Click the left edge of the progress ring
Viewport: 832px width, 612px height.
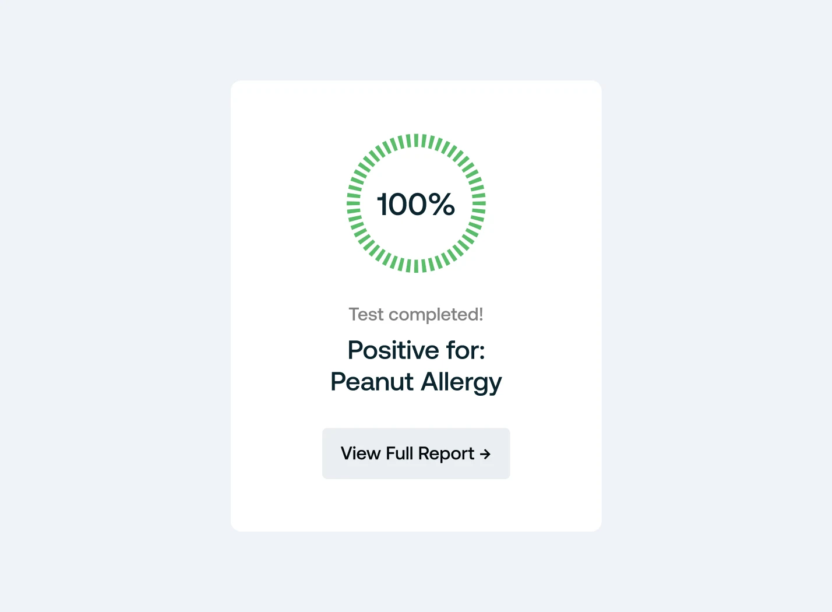point(354,203)
